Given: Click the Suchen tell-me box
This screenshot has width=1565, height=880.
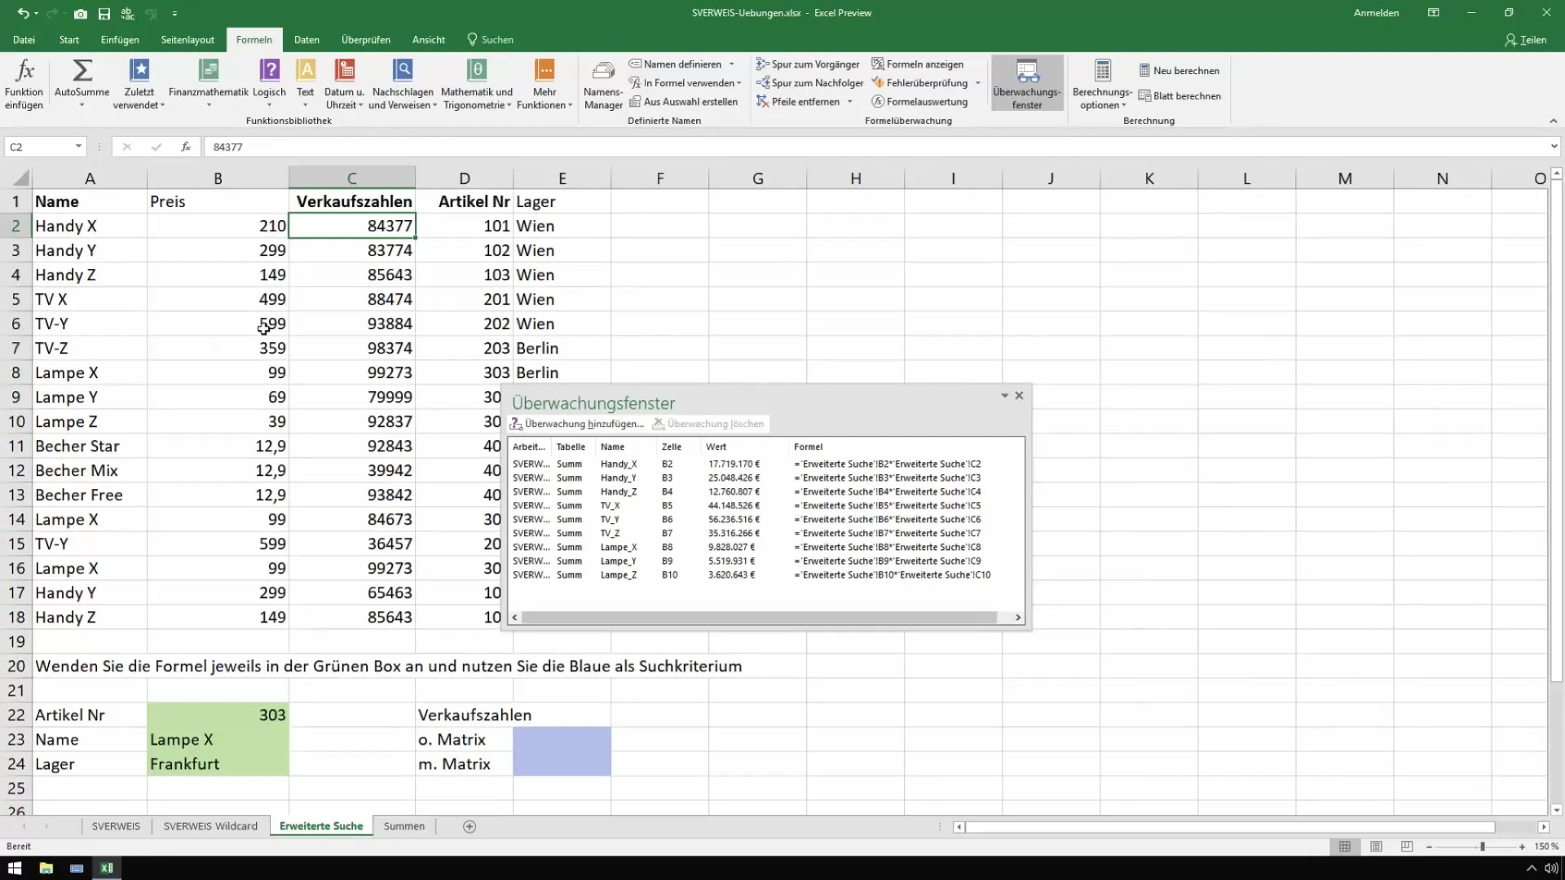Looking at the screenshot, I should [490, 40].
